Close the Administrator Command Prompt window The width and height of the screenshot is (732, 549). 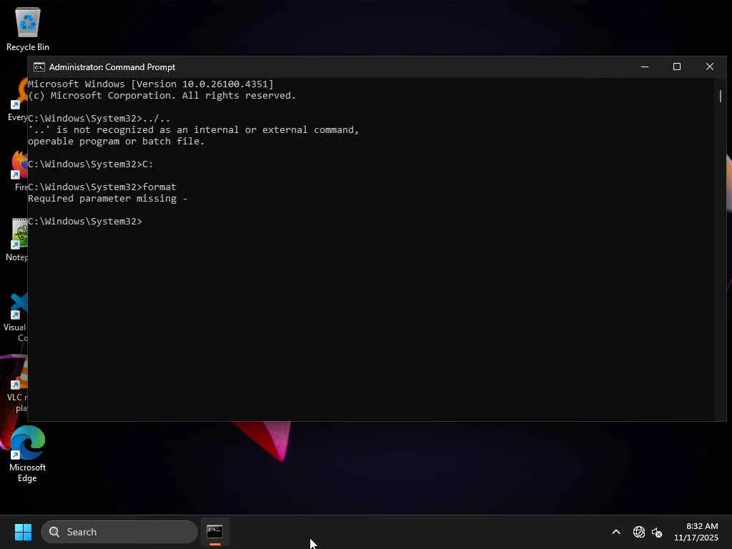click(710, 66)
